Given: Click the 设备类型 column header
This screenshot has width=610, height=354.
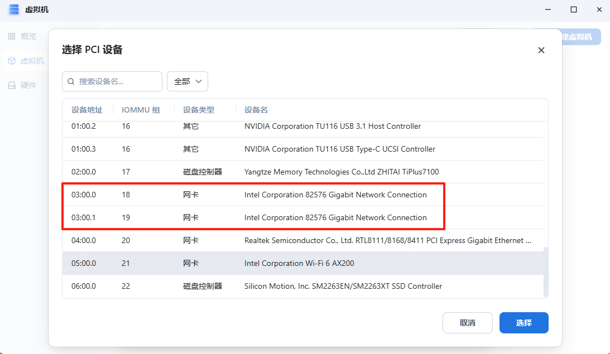Looking at the screenshot, I should pos(199,110).
